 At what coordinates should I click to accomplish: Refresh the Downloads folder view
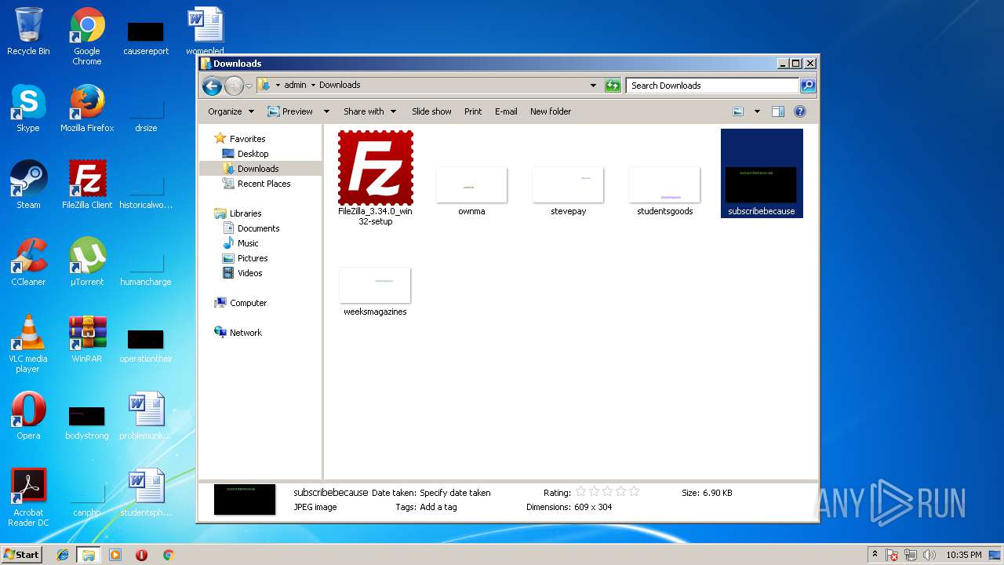coord(613,86)
